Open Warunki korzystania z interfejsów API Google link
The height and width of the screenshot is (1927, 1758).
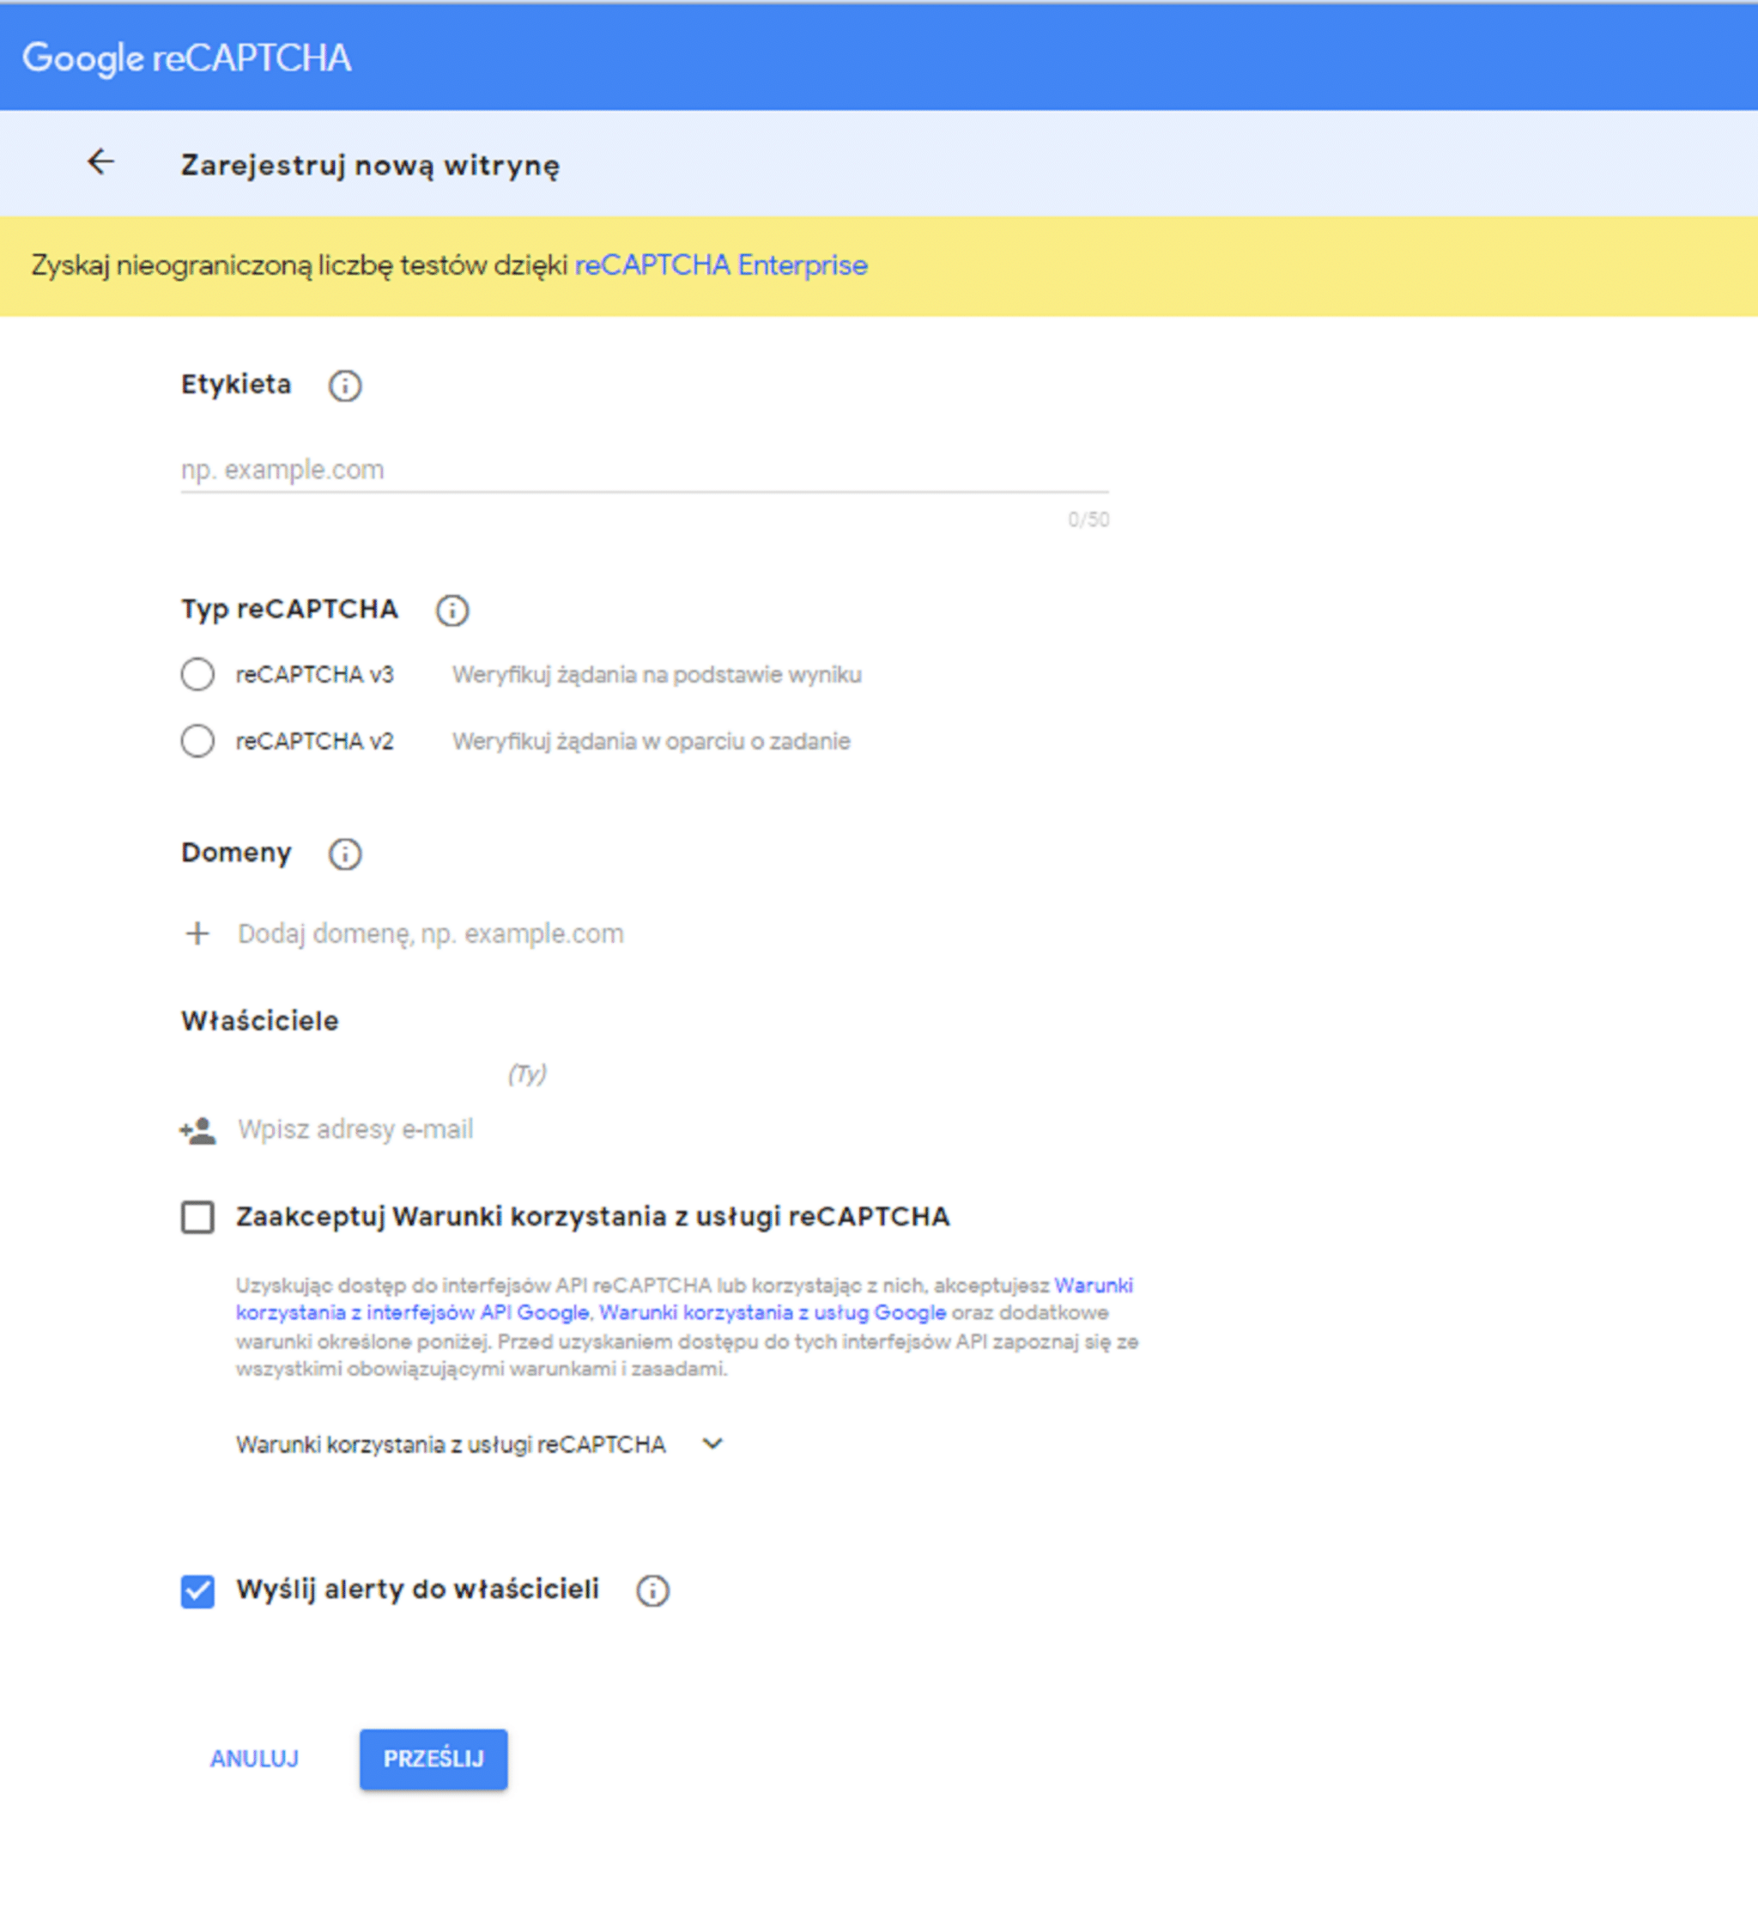tap(413, 1313)
